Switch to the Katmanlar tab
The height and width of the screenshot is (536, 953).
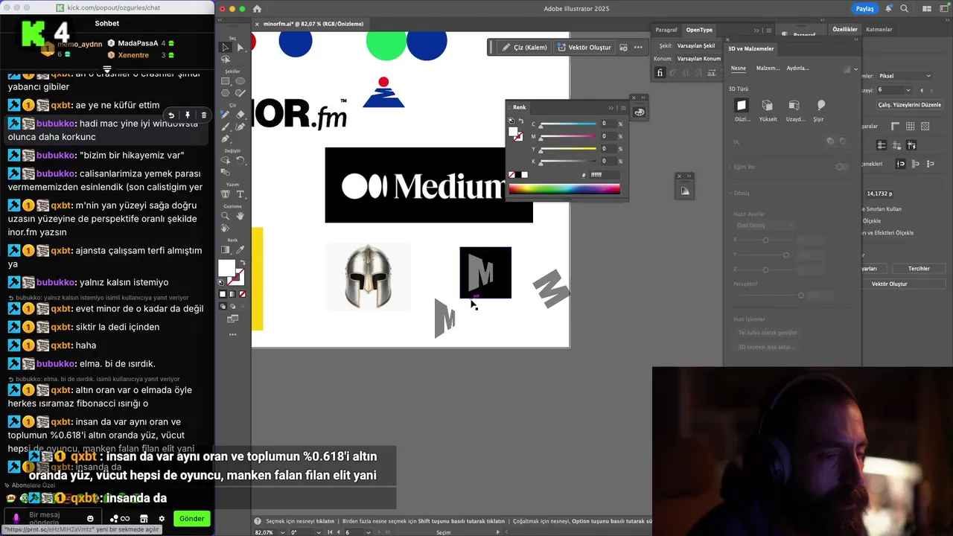coord(879,30)
